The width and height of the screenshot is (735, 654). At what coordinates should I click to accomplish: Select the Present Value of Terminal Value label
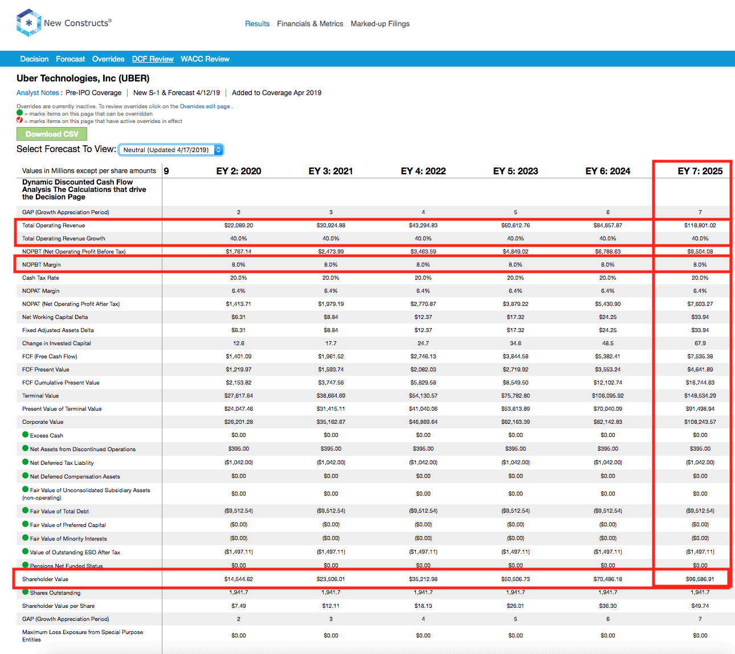pyautogui.click(x=62, y=409)
